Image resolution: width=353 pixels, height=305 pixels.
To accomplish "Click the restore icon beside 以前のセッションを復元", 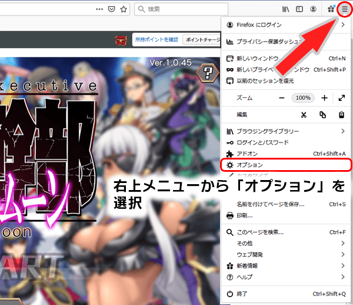I will coord(230,81).
